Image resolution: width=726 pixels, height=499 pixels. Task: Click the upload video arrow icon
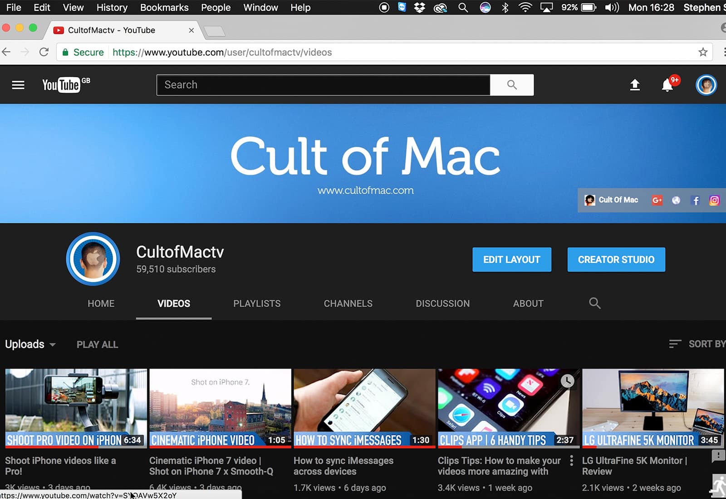pos(635,85)
